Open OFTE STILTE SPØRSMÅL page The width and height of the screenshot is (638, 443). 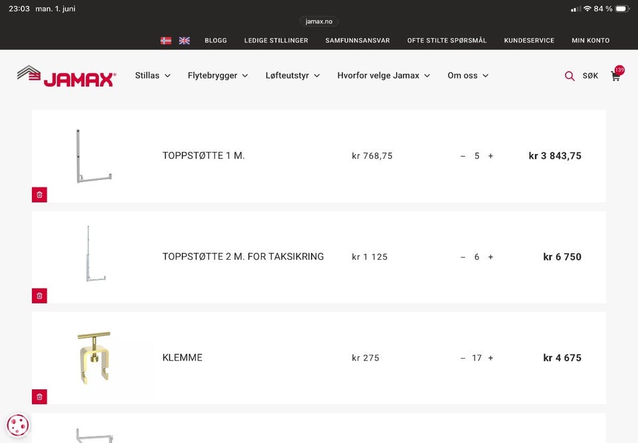click(x=447, y=41)
